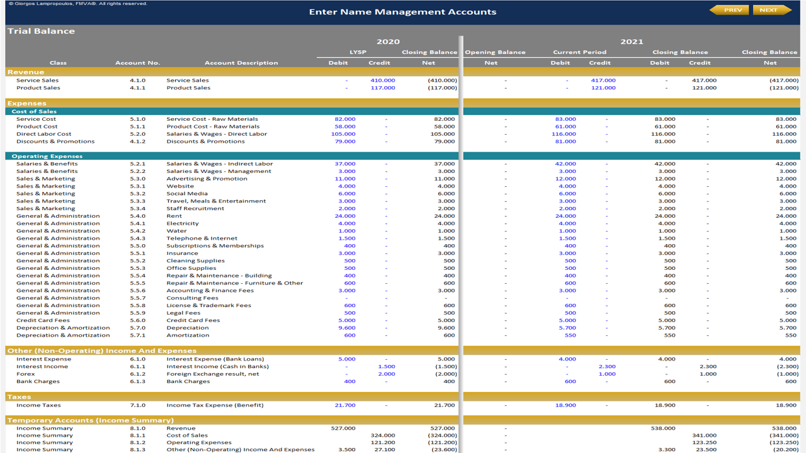The width and height of the screenshot is (806, 453).
Task: Select the Opening Balance column heading
Action: [495, 52]
